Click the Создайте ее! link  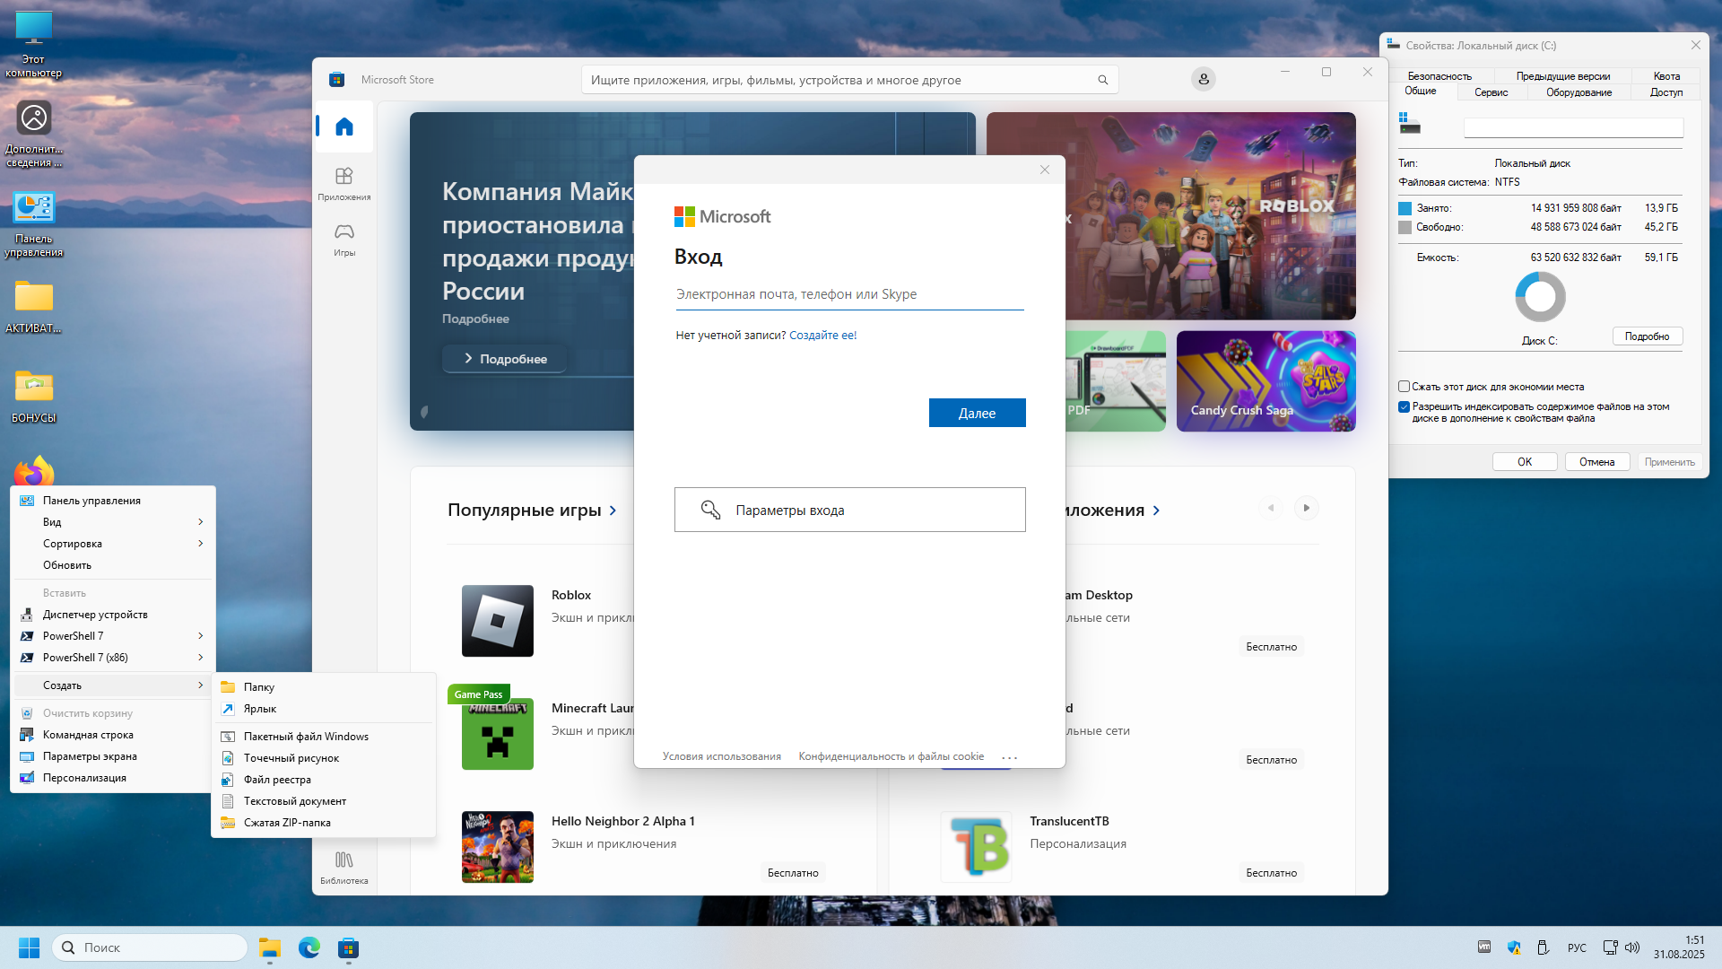pyautogui.click(x=822, y=336)
